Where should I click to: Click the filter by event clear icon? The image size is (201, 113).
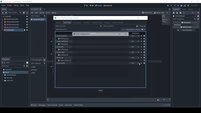tap(137, 26)
